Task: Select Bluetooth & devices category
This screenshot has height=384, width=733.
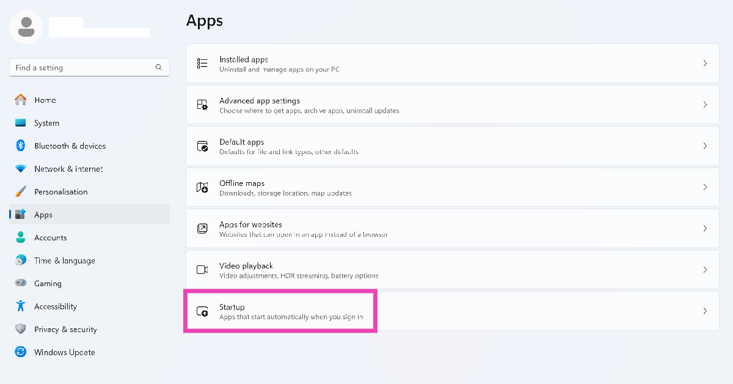Action: pyautogui.click(x=89, y=146)
